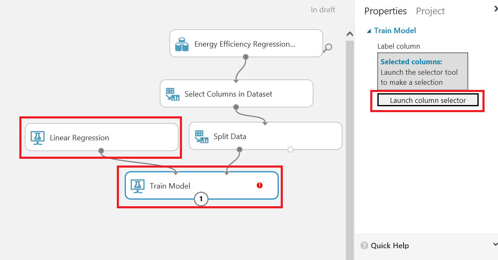Click the red error icon on Train Model

click(x=260, y=185)
